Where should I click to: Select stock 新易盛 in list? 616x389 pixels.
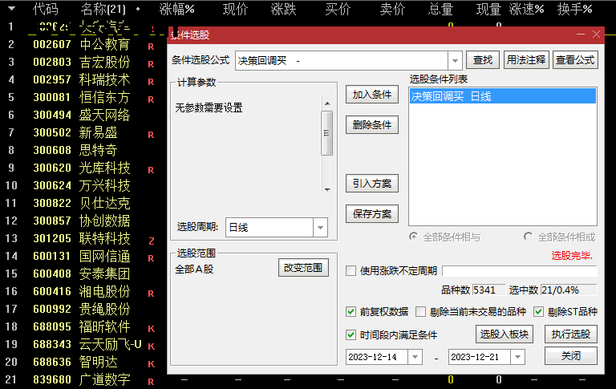click(98, 133)
